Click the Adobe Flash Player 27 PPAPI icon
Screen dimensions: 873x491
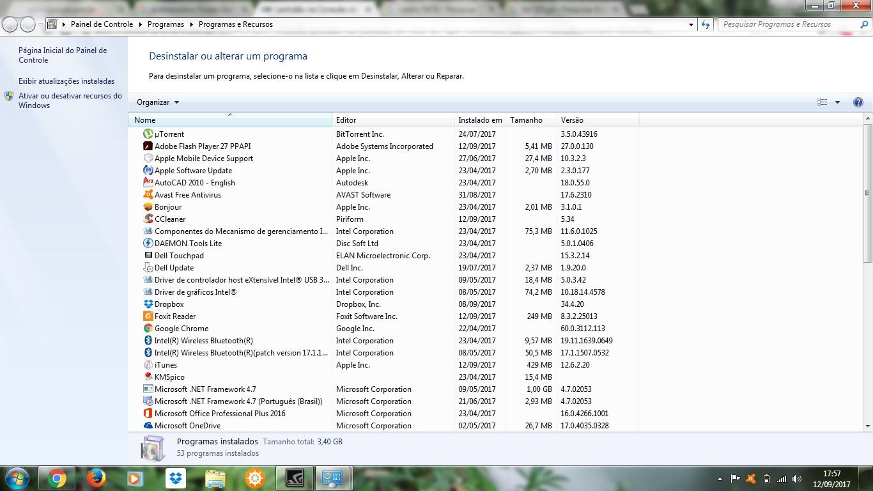tap(148, 146)
